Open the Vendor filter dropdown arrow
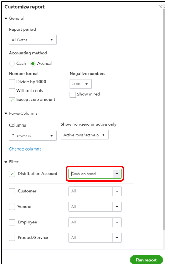 pos(117,207)
